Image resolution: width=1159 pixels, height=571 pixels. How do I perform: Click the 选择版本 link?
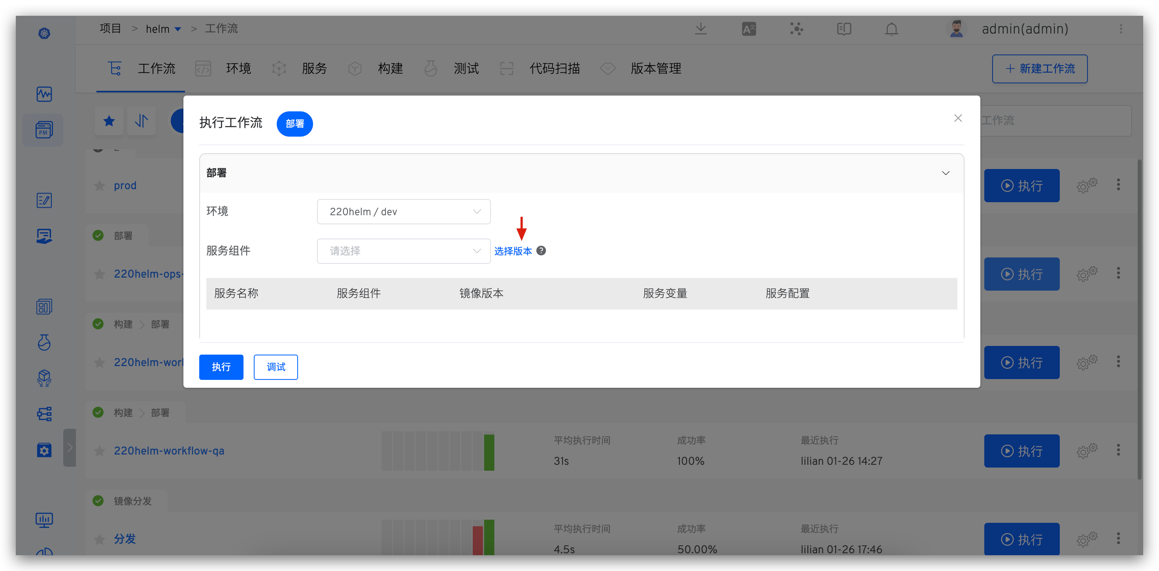pyautogui.click(x=513, y=251)
